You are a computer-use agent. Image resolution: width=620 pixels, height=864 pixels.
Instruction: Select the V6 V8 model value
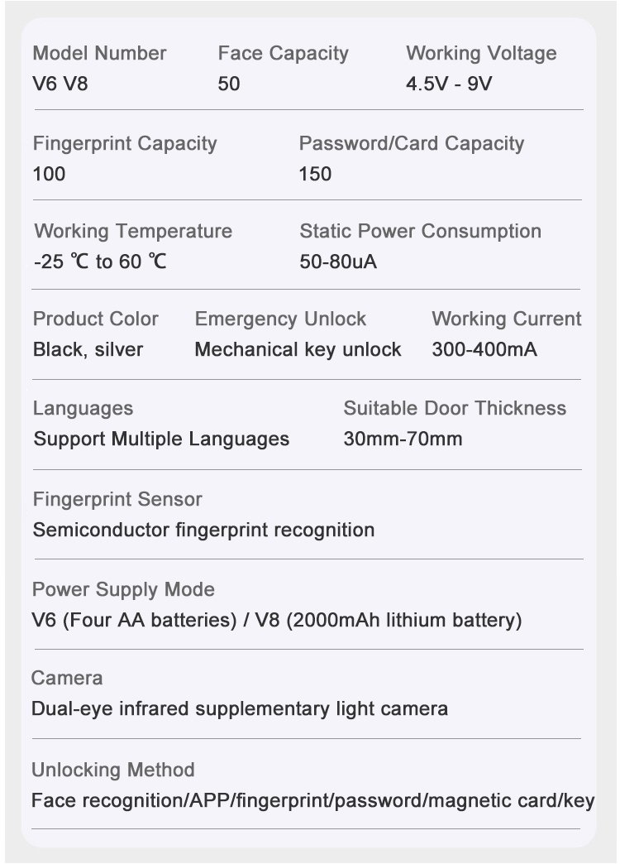coord(60,84)
